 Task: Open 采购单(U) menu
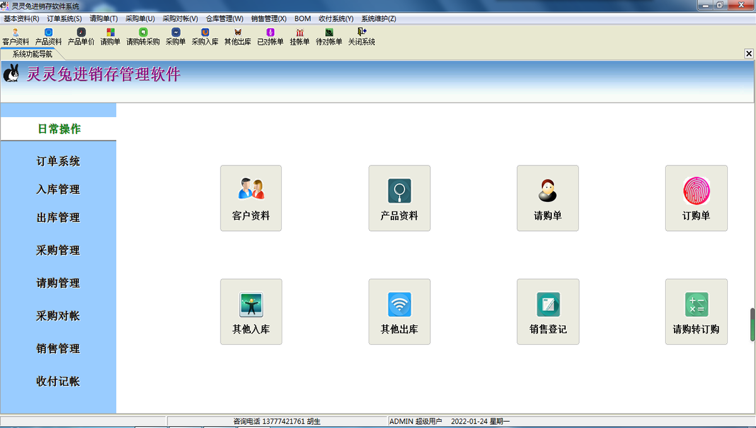tap(140, 19)
